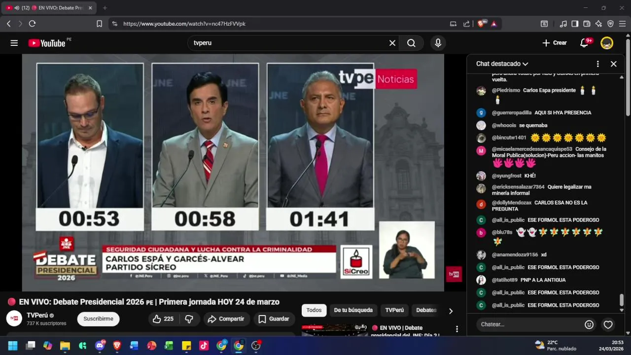This screenshot has width=631, height=355.
Task: Open options for recommended Día 2 video
Action: (x=457, y=329)
